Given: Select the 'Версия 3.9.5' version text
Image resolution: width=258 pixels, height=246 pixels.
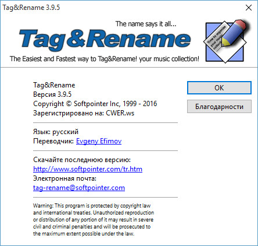Looking at the screenshot, I should point(52,94).
